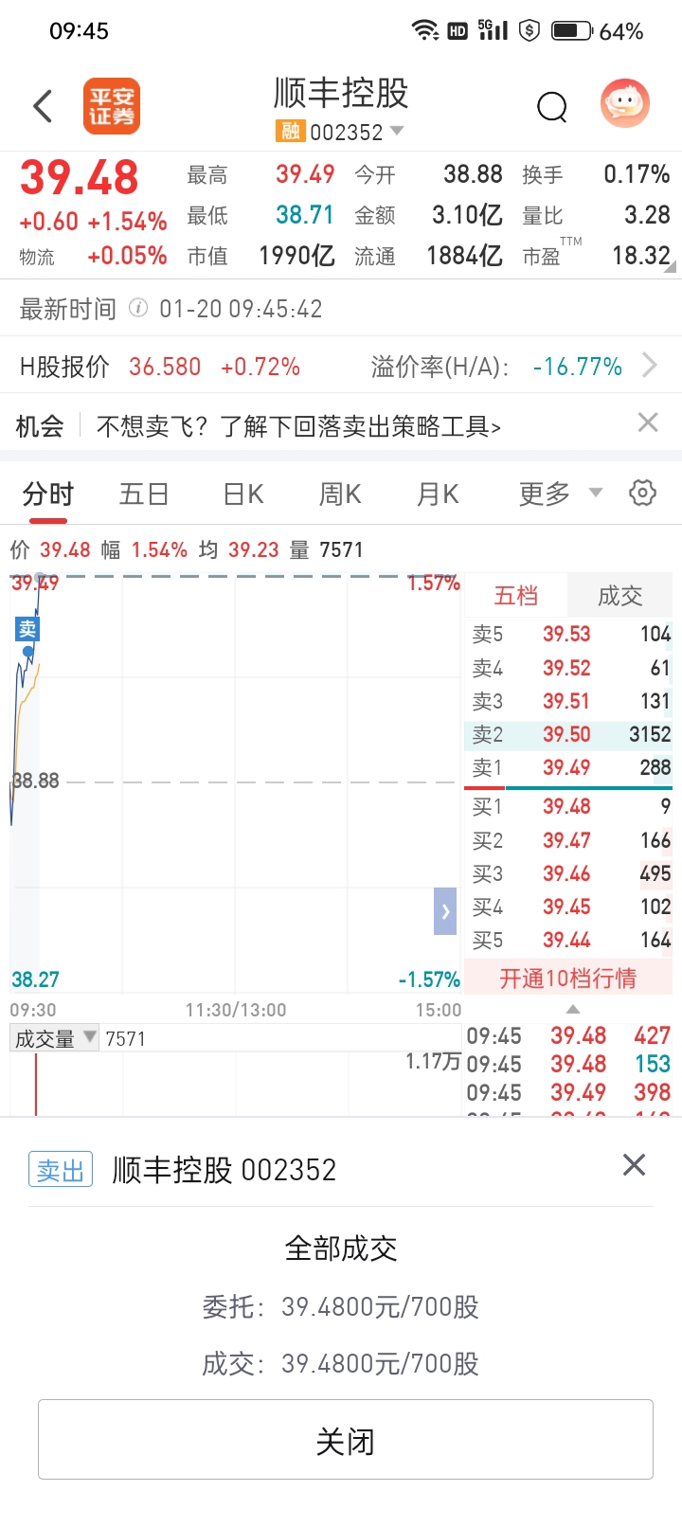682x1527 pixels.
Task: Select 买4 price 39.45 row
Action: click(x=568, y=907)
